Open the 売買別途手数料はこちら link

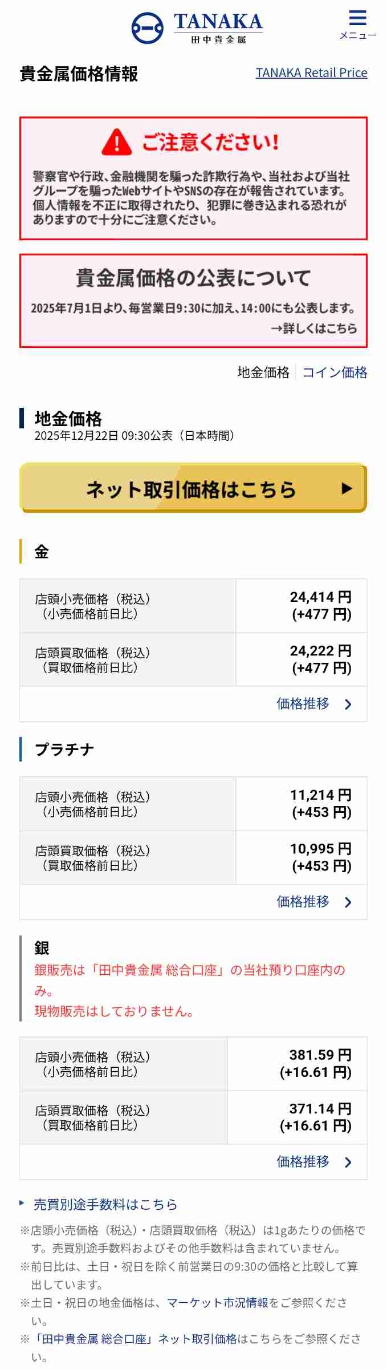(x=105, y=1204)
